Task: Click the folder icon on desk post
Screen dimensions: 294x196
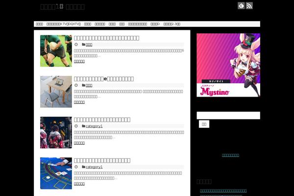Action: click(x=84, y=85)
